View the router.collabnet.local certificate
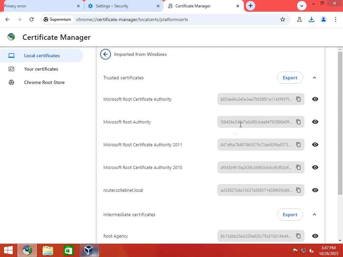The image size is (343, 257). pyautogui.click(x=315, y=190)
